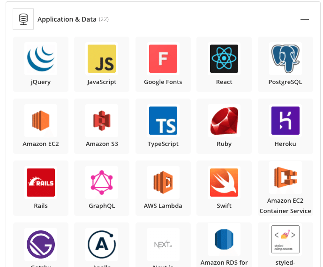This screenshot has width=323, height=267.
Task: Choose the Heroku purple logo
Action: click(285, 121)
